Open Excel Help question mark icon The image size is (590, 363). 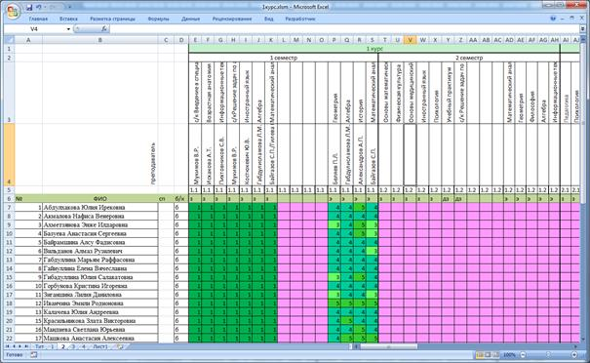tap(553, 19)
